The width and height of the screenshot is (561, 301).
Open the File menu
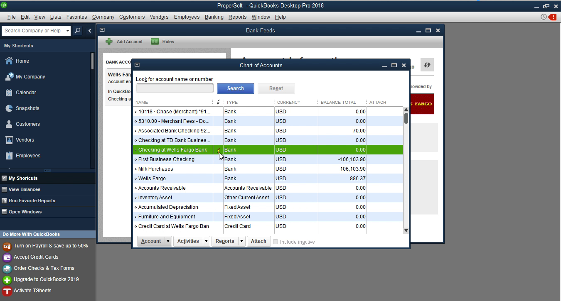click(x=11, y=17)
